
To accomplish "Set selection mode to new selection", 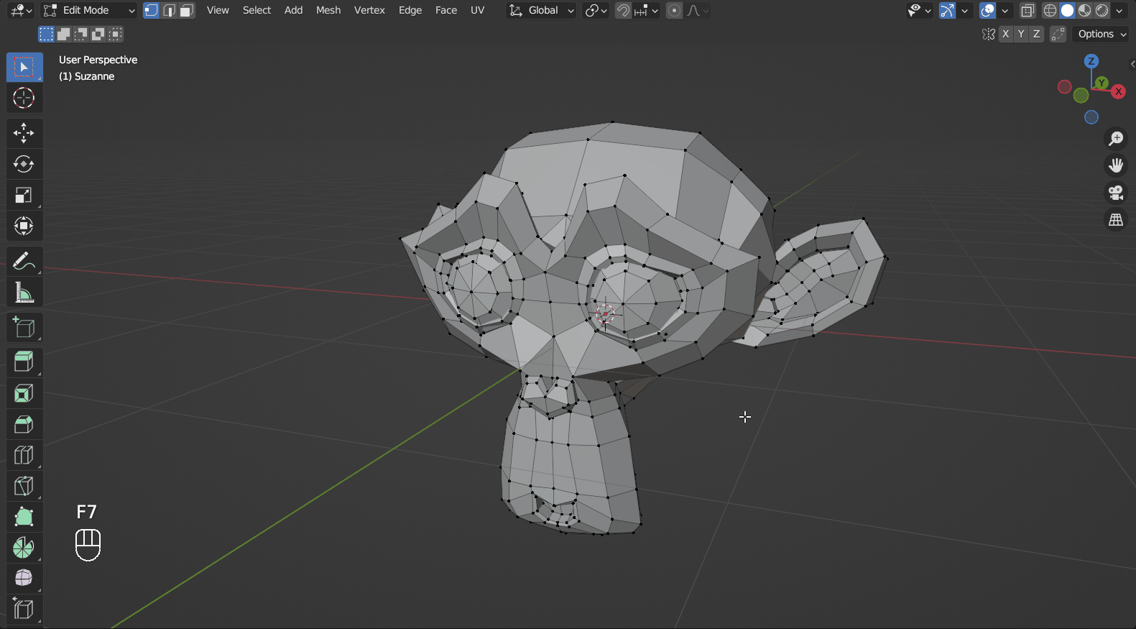I will [x=47, y=34].
